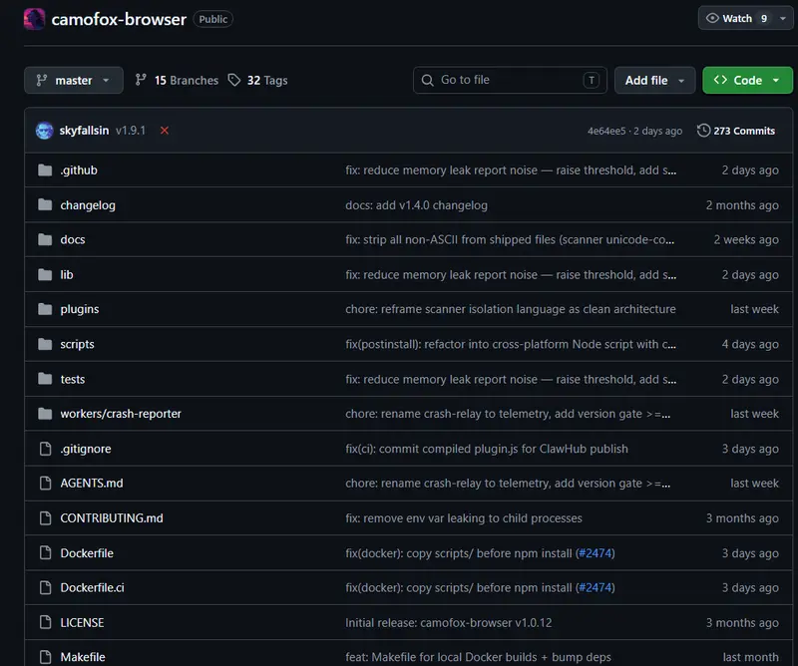
Task: Open commit 'fix: remove env var leaking to child processes'
Action: [x=464, y=517]
